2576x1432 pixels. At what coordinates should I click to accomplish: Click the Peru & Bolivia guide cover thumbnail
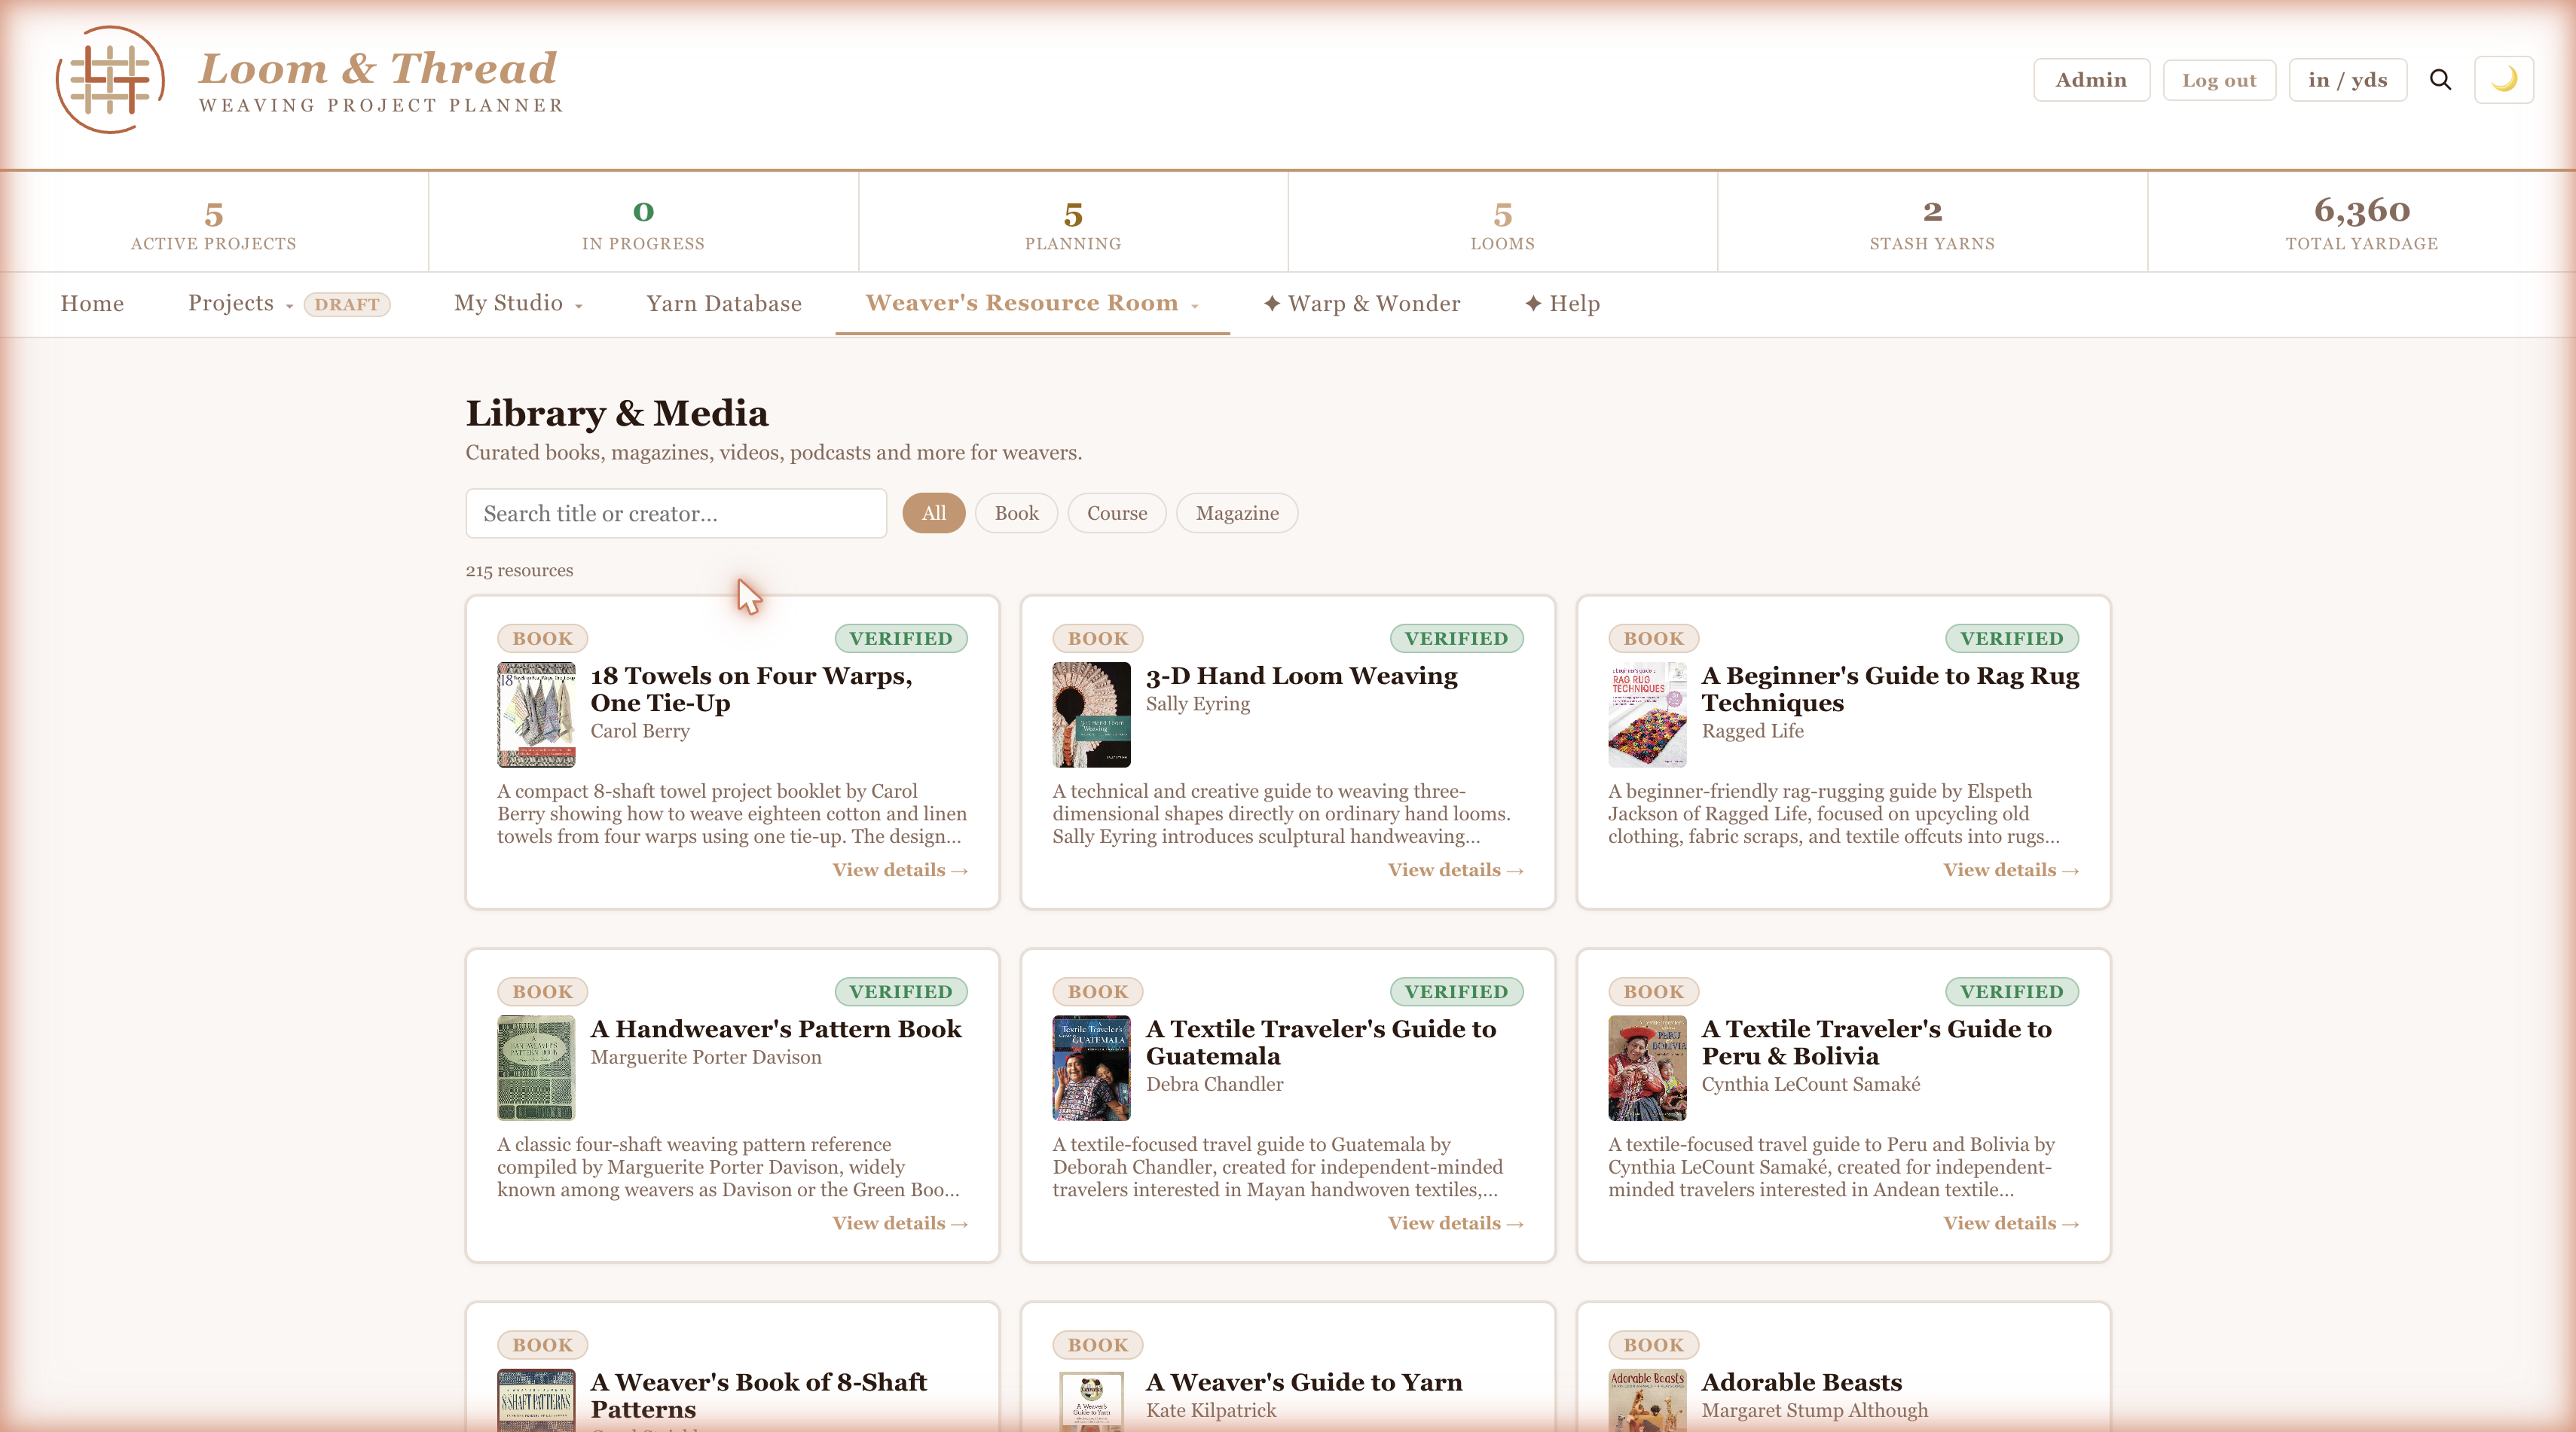(x=1647, y=1068)
